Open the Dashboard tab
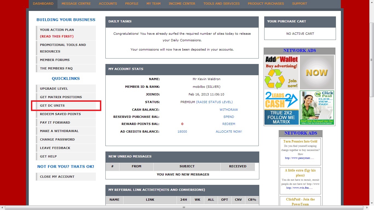The width and height of the screenshot is (374, 210). [43, 4]
